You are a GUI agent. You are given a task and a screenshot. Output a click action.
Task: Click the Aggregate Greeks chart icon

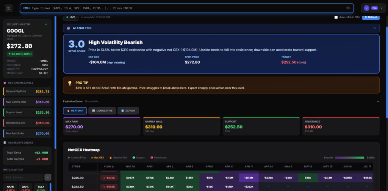coord(5,143)
